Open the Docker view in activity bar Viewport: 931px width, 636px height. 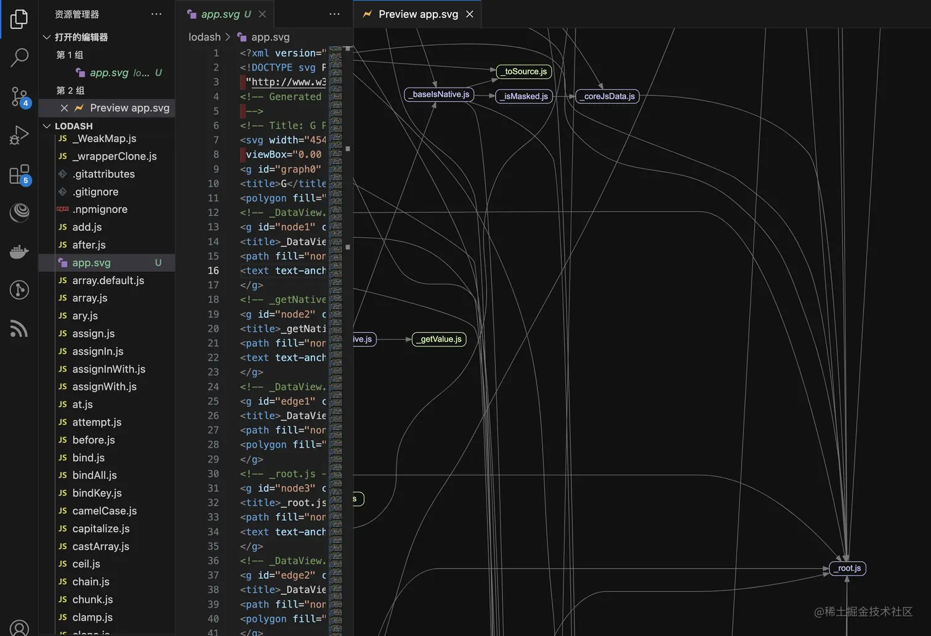[19, 252]
